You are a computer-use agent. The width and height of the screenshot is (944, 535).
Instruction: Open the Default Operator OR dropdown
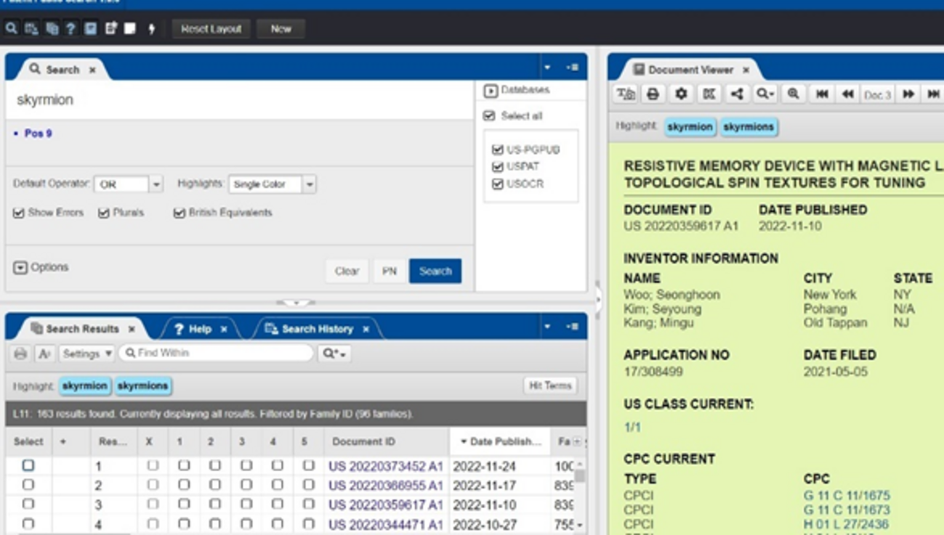[156, 184]
